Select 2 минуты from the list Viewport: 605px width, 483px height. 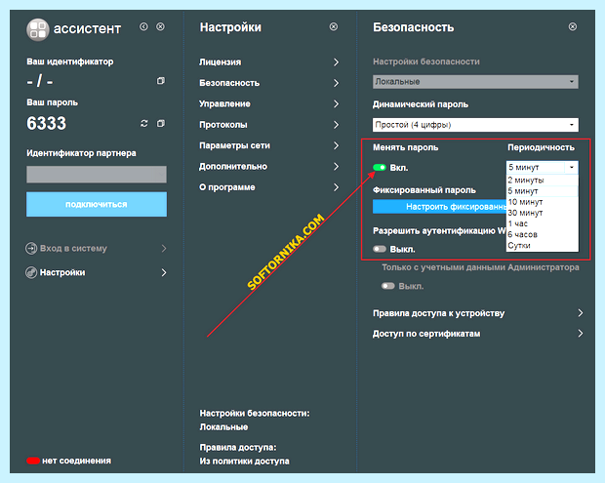pyautogui.click(x=543, y=181)
